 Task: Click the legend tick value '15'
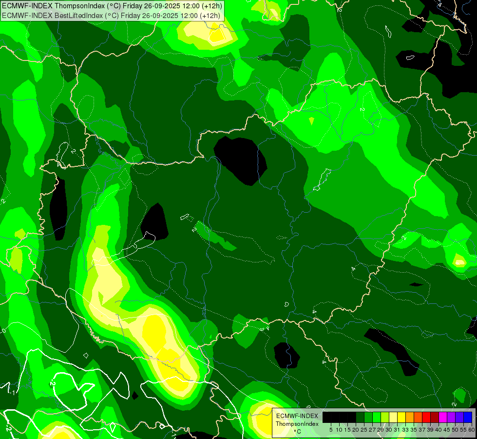point(347,430)
